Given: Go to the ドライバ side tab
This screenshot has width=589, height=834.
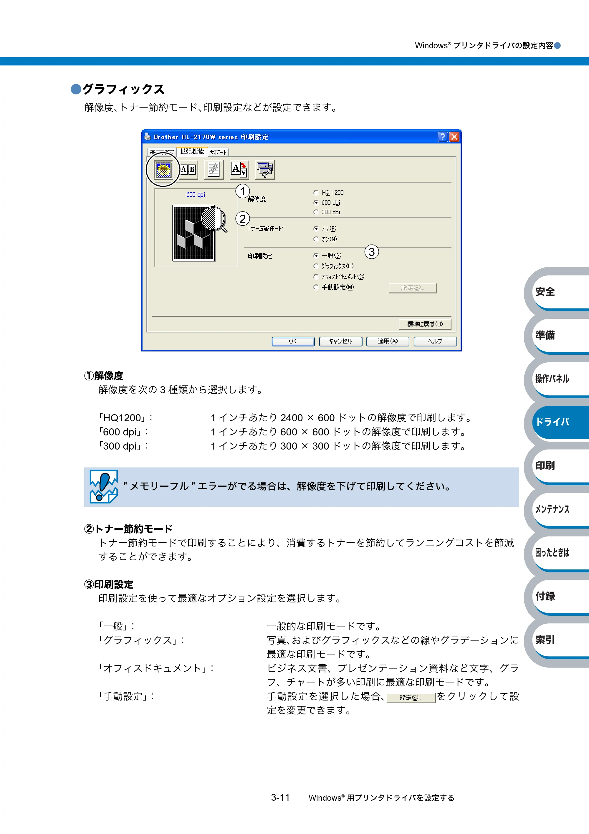Looking at the screenshot, I should point(560,422).
